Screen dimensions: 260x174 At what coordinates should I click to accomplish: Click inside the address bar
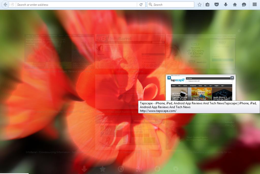pyautogui.click(x=76, y=5)
